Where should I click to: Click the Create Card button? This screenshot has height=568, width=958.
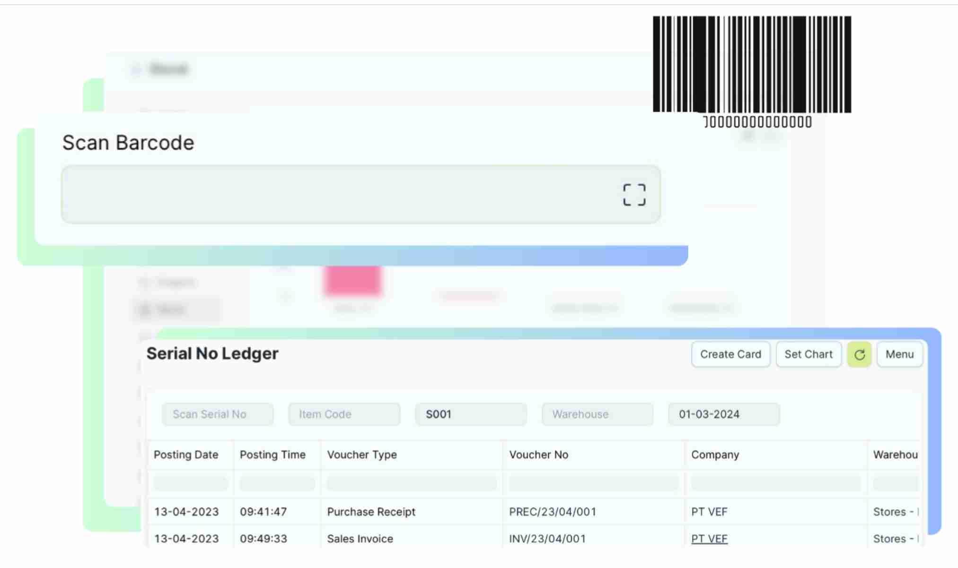coord(730,354)
